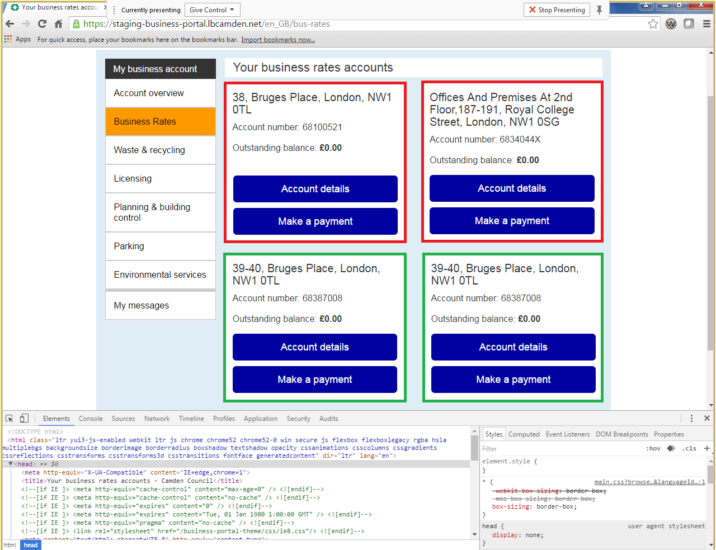Select the title element line in Elements
This screenshot has width=716, height=550.
(131, 481)
